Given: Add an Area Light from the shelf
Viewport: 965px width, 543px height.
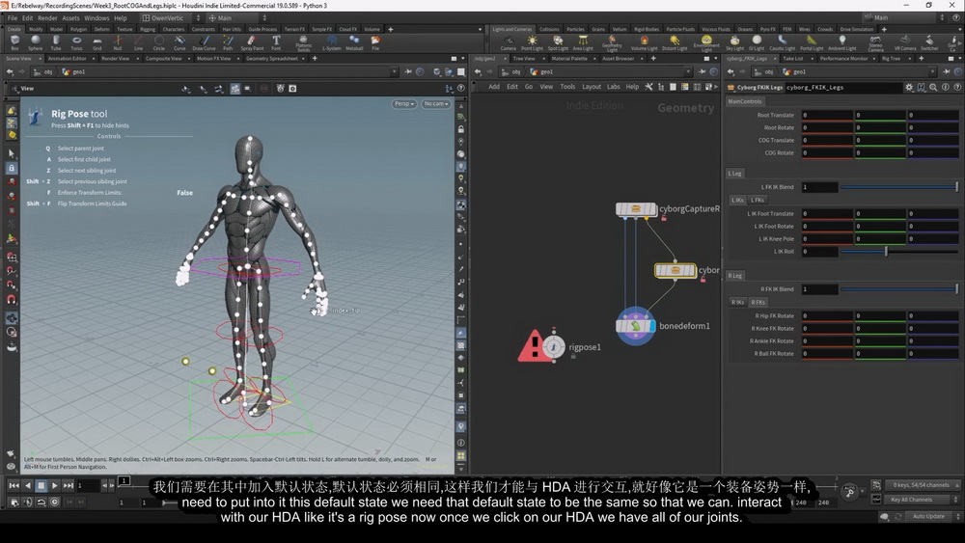Looking at the screenshot, I should [x=583, y=43].
